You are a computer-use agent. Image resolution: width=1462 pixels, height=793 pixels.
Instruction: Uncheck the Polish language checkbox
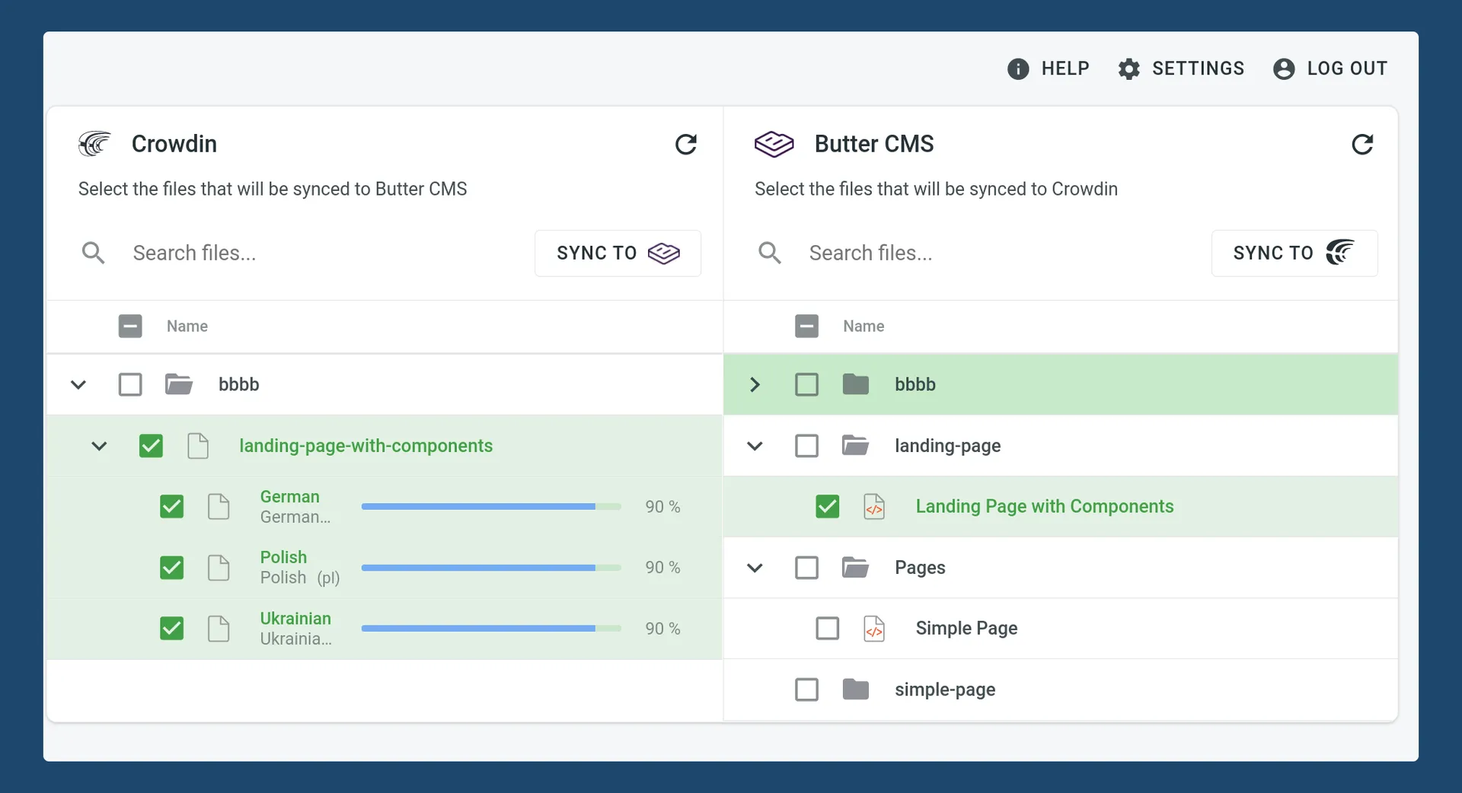click(171, 568)
